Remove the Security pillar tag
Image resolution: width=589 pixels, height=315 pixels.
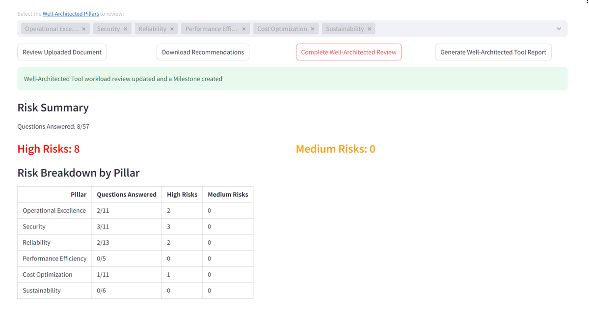(125, 29)
